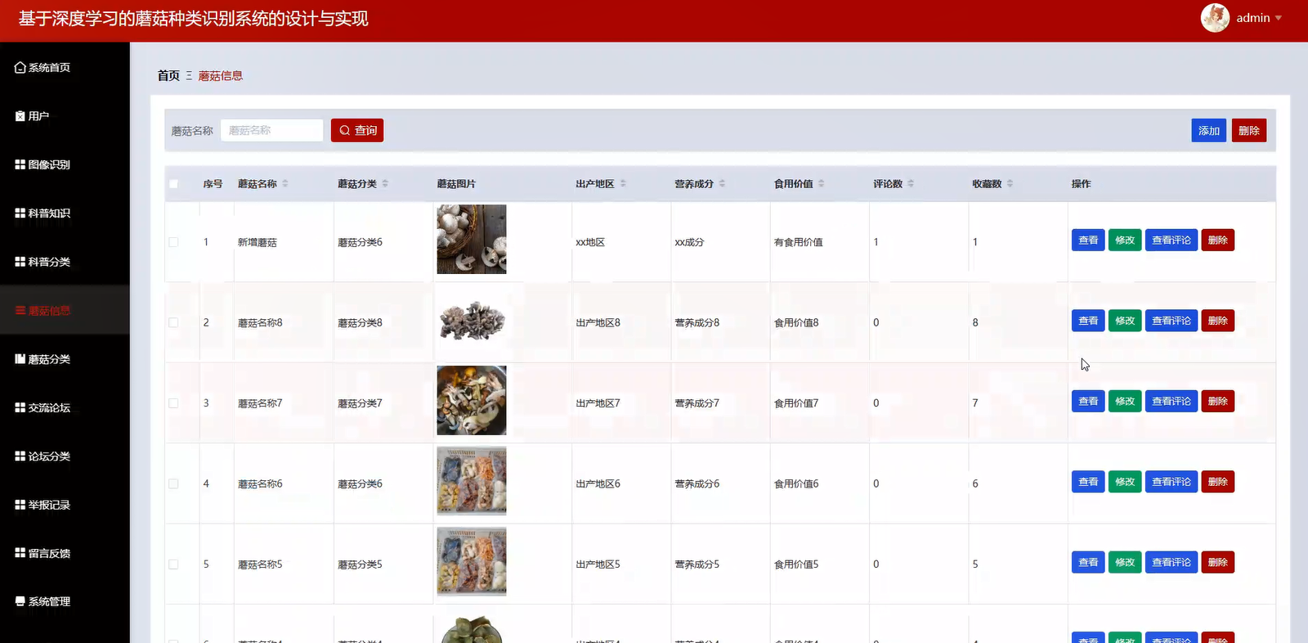Open the 系统管理 menu item
The height and width of the screenshot is (643, 1308).
coord(65,601)
